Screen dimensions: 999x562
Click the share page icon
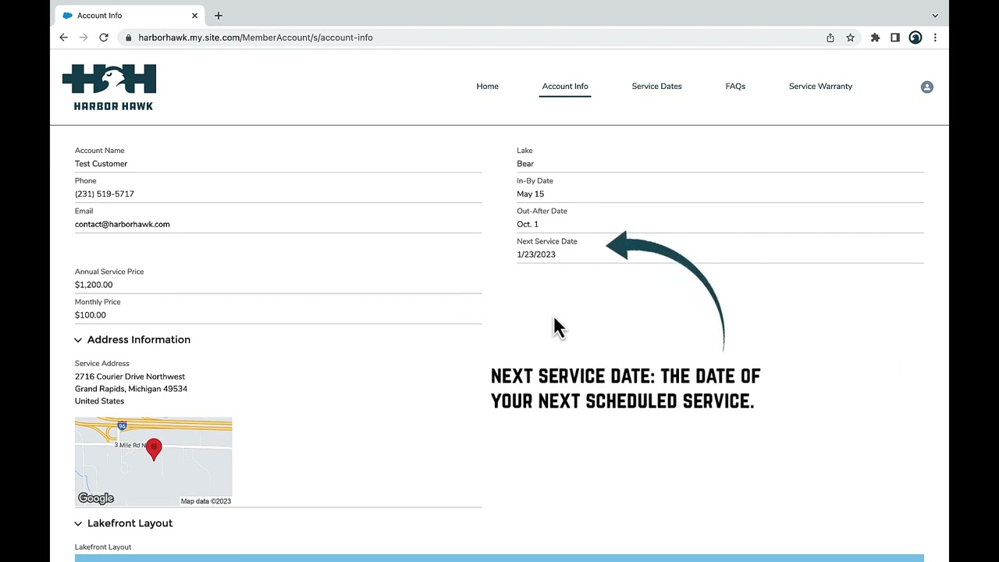[x=830, y=37]
